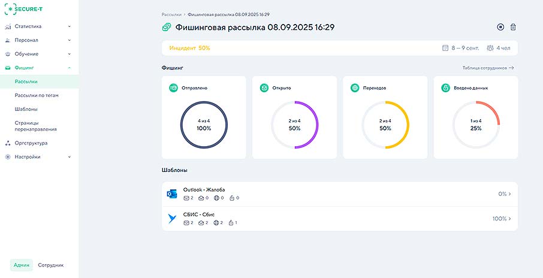
Task: Click the Переходов globe card icon
Action: click(x=355, y=88)
